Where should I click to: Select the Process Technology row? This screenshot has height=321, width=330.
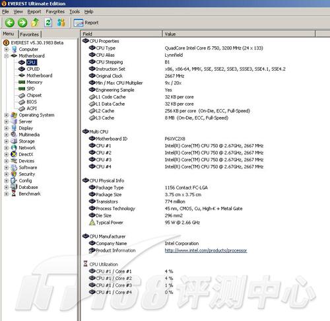pos(166,209)
